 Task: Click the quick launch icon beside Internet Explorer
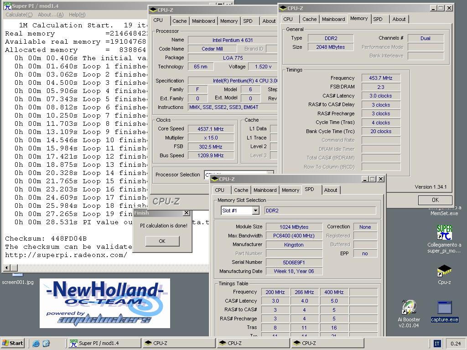click(x=47, y=343)
